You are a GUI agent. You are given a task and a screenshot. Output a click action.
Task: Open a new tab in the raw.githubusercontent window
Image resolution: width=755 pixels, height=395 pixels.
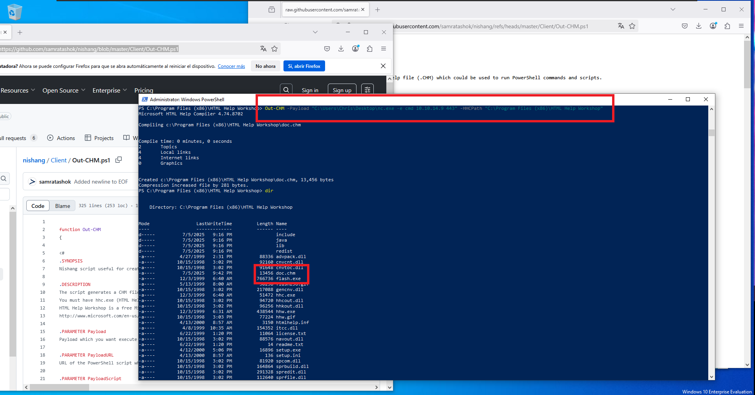tap(378, 10)
